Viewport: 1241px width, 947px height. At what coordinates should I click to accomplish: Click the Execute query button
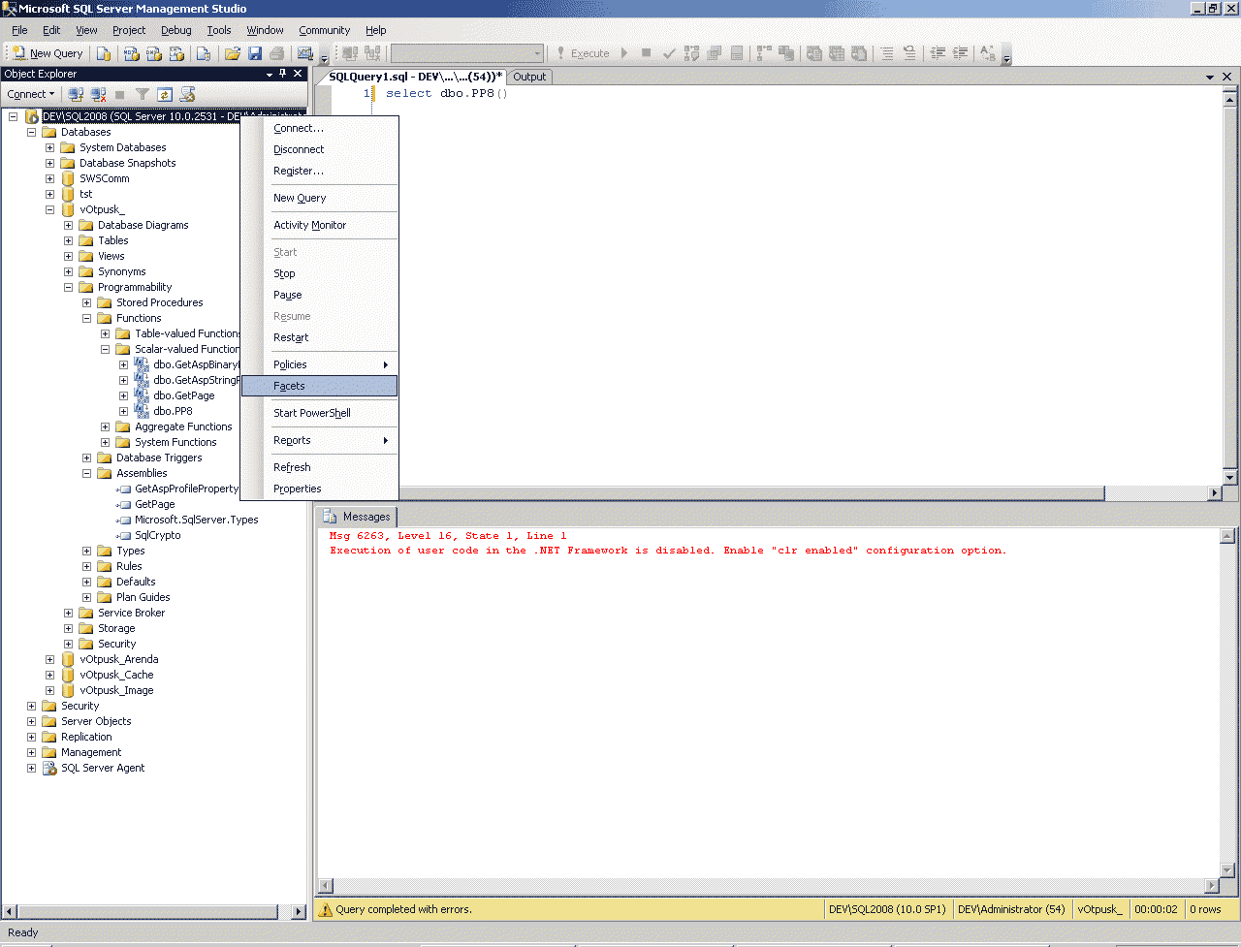coord(583,53)
